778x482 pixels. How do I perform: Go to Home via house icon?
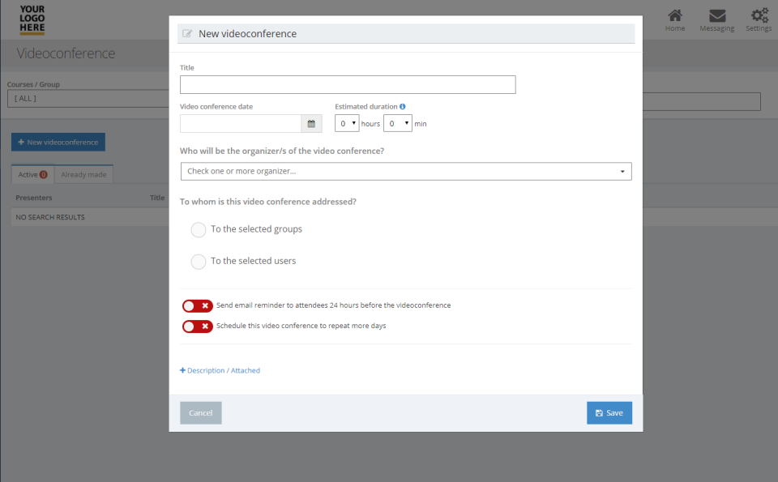(674, 16)
